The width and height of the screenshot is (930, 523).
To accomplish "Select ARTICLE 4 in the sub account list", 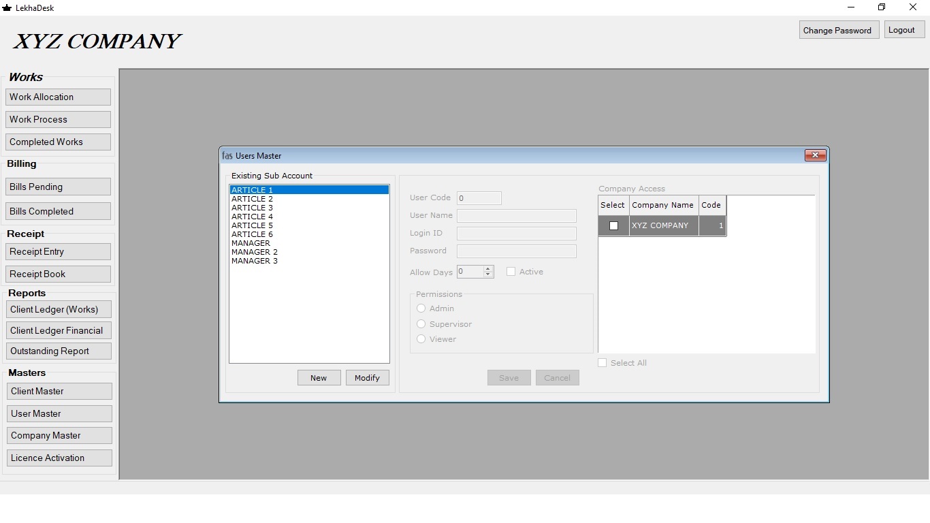I will coord(309,217).
